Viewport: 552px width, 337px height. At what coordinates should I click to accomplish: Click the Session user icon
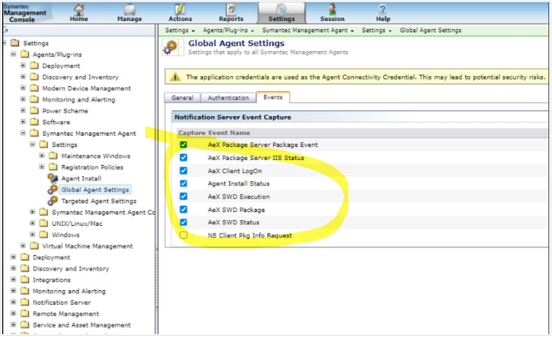point(332,9)
